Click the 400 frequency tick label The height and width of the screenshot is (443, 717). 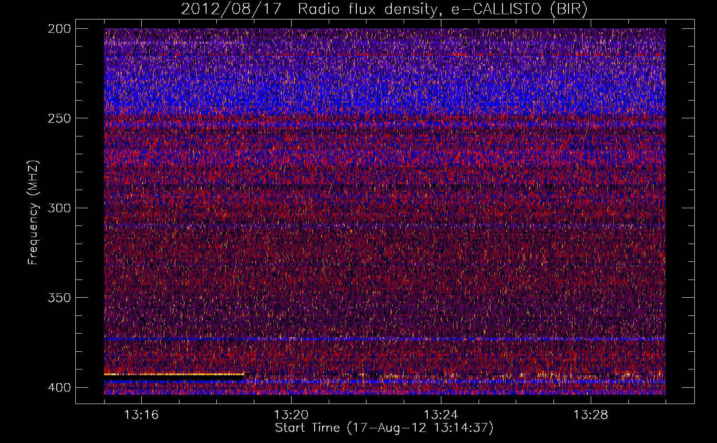tap(59, 387)
